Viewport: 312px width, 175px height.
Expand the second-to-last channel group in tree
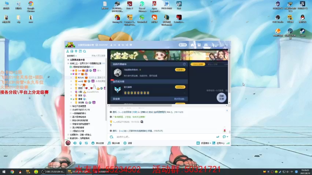pos(68,135)
